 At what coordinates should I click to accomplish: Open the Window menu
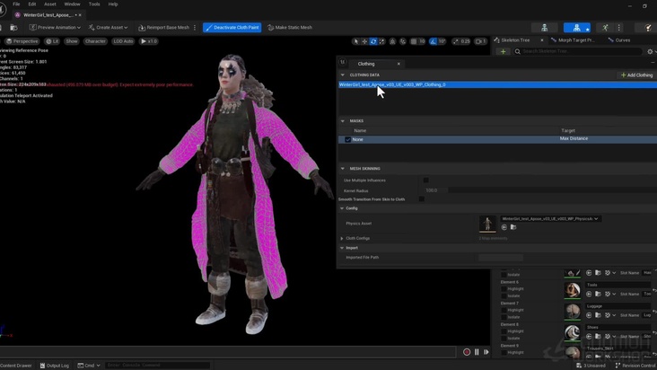(72, 4)
